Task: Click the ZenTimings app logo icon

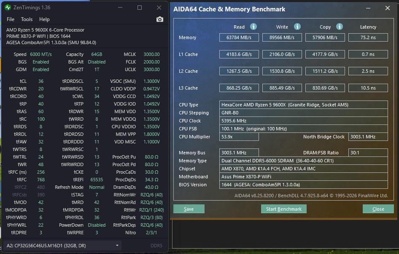Action: pos(8,8)
